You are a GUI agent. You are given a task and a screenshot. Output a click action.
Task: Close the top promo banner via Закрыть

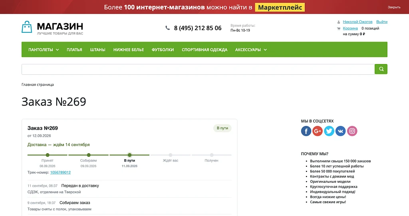pos(394,7)
